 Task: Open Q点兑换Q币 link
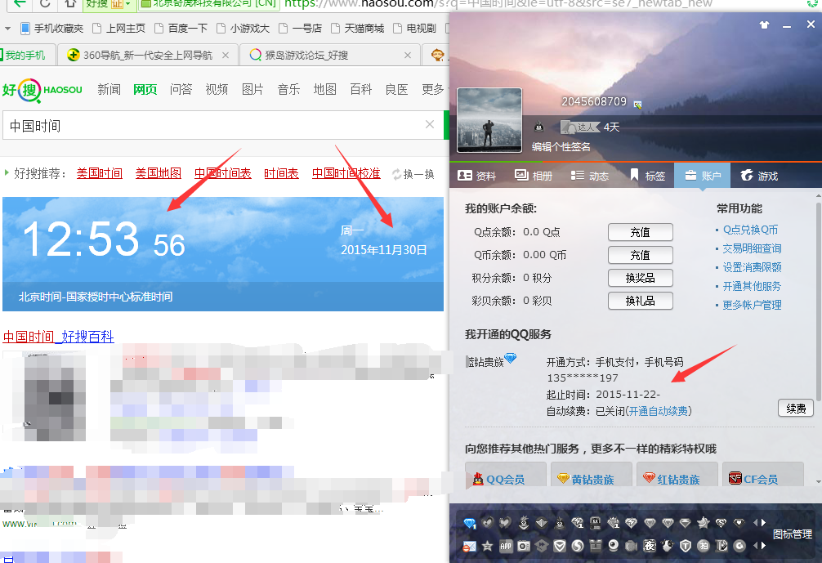point(750,230)
